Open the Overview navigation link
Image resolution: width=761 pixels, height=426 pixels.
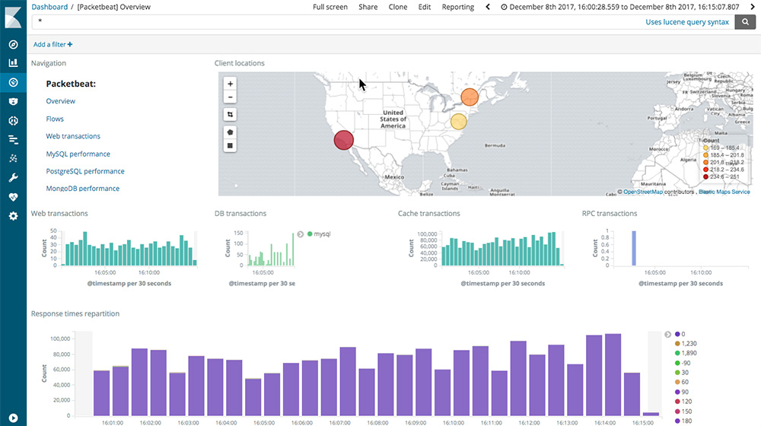(61, 101)
